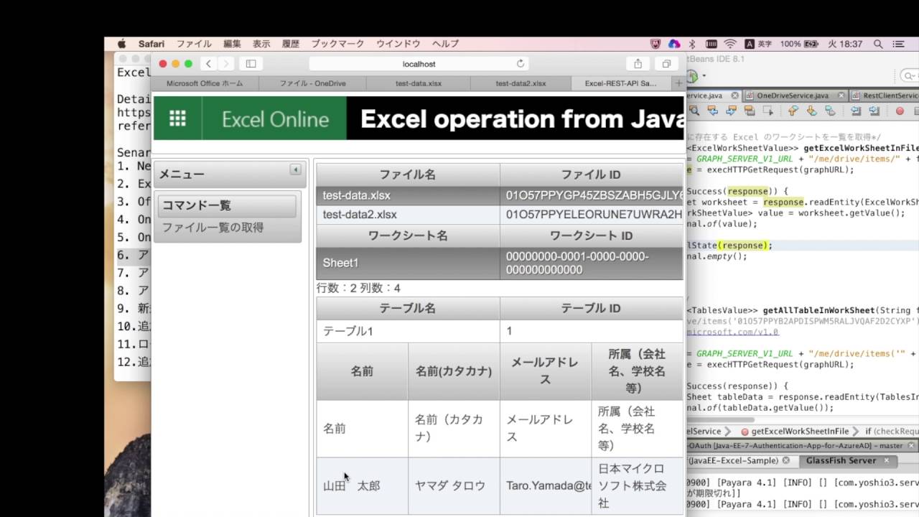Click the graph.microsoft.com/v1.0 link in code
This screenshot has height=517, width=919.
click(x=732, y=332)
